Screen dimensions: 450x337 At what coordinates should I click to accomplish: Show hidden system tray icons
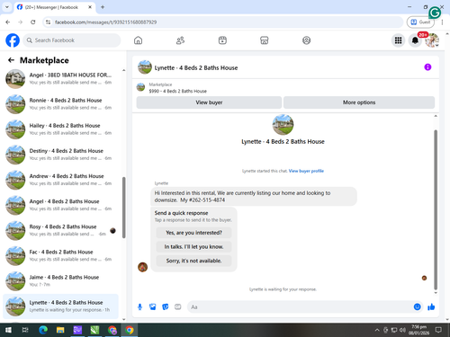377,330
